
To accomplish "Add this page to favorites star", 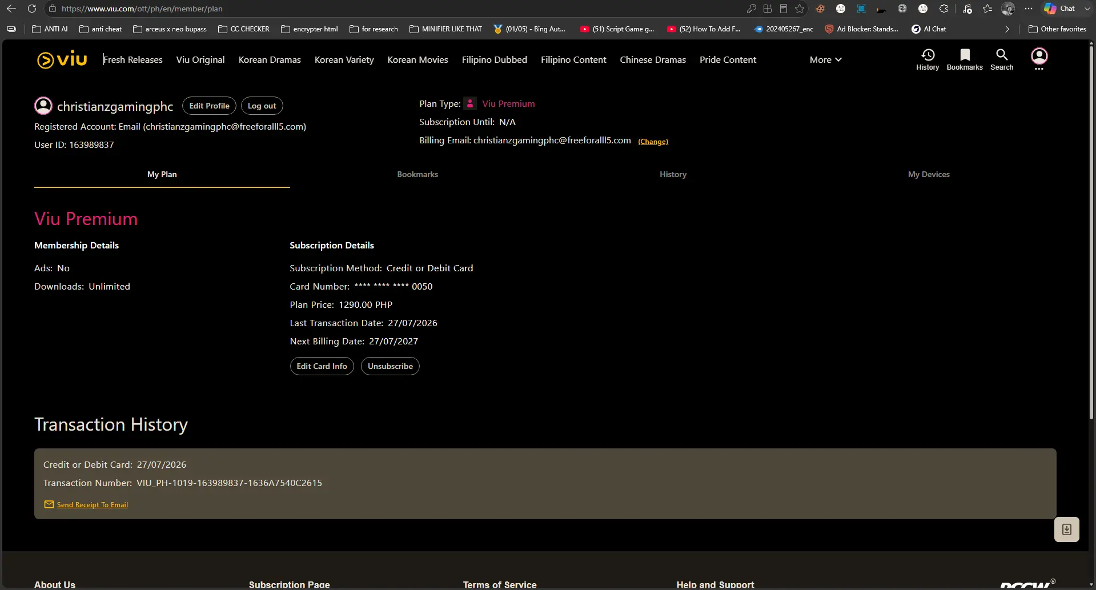I will [x=800, y=9].
